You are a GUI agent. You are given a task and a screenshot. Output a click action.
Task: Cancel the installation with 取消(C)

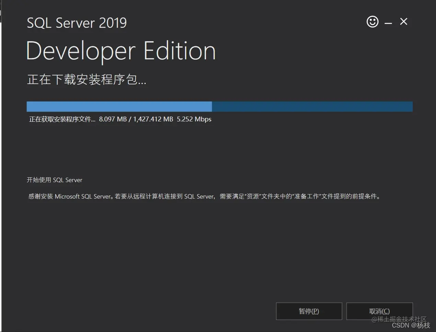[379, 311]
